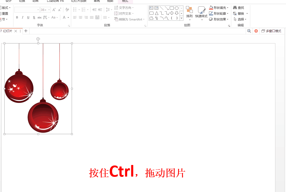Decrease font size
286x192 pixels.
(60, 10)
